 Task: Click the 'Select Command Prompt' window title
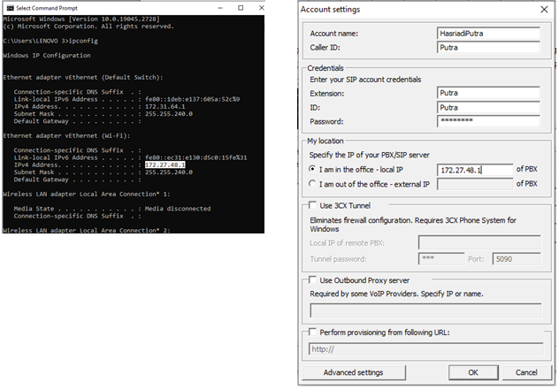[x=47, y=8]
